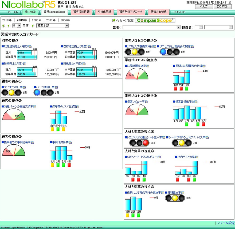Jump to first month with the skip-back arrow
This screenshot has height=229, width=235.
click(3, 26)
